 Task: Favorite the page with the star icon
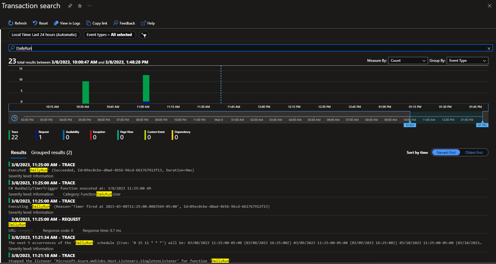80,6
